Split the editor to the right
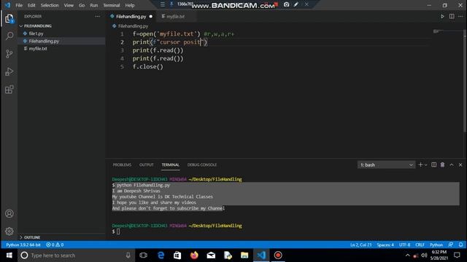This screenshot has height=262, width=467. (452, 16)
